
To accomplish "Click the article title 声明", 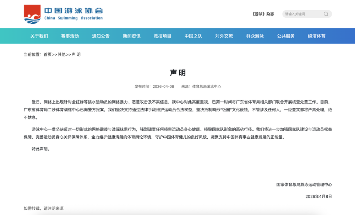I will (x=177, y=73).
